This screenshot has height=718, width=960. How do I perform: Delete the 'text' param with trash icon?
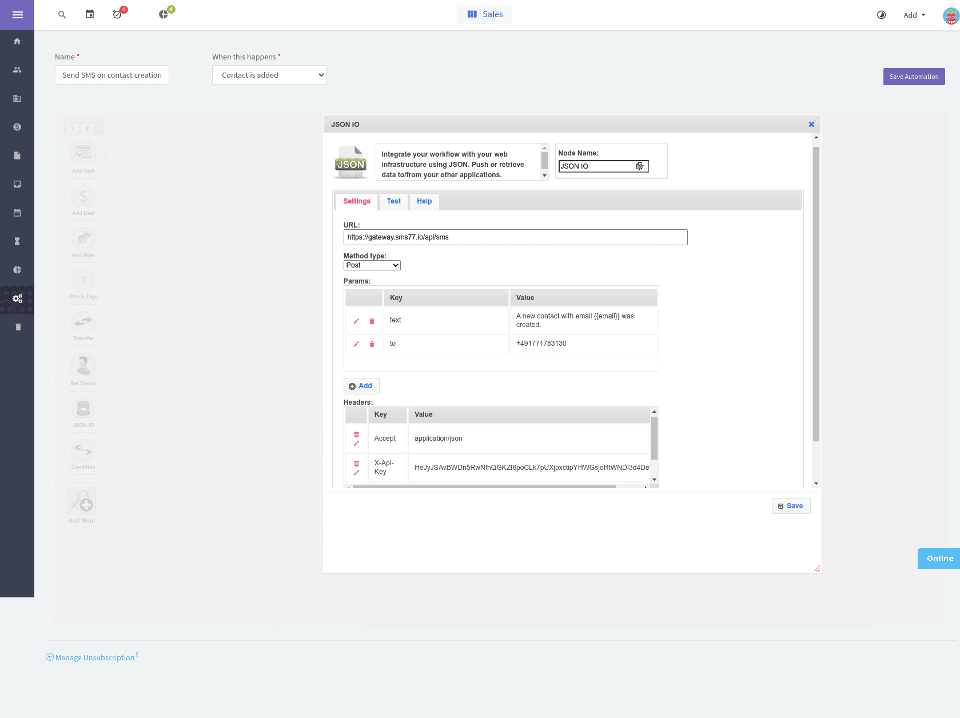372,321
